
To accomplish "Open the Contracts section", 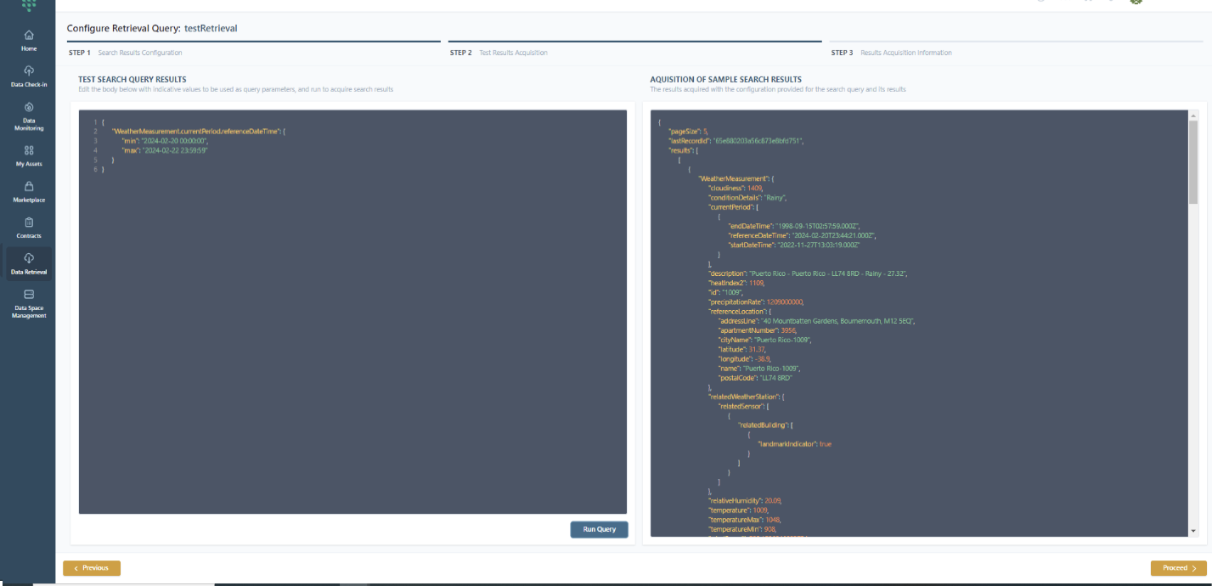I will pos(29,227).
